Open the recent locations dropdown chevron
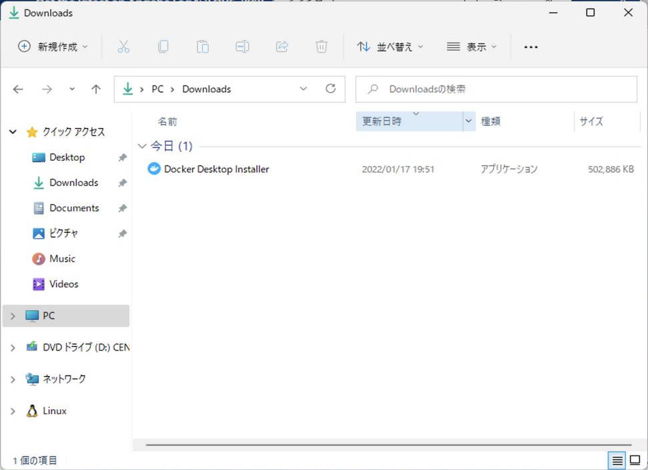 pos(72,89)
